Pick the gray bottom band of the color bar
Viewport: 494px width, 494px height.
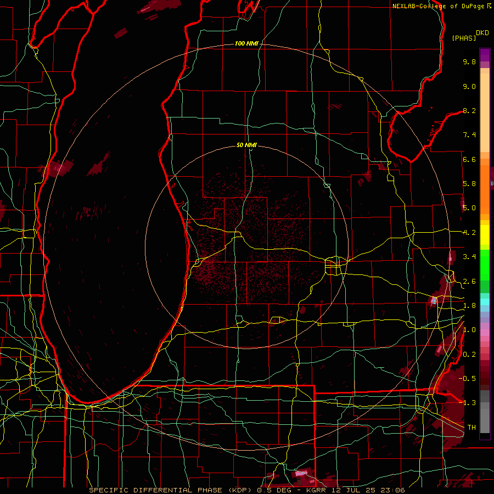[485, 413]
